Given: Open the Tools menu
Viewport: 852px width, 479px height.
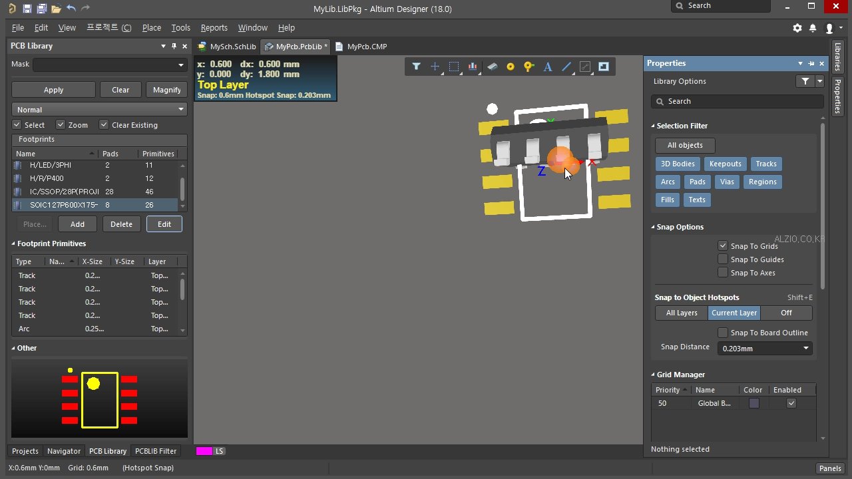Looking at the screenshot, I should pos(180,28).
